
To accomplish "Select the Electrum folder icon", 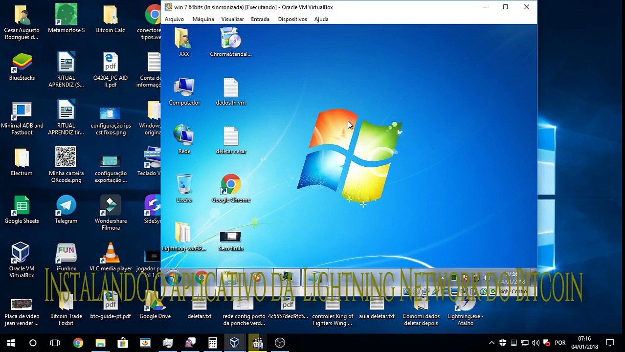I will [x=22, y=162].
